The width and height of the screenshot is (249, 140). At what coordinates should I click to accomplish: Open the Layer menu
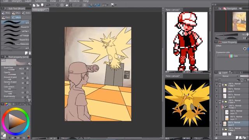click(x=28, y=1)
